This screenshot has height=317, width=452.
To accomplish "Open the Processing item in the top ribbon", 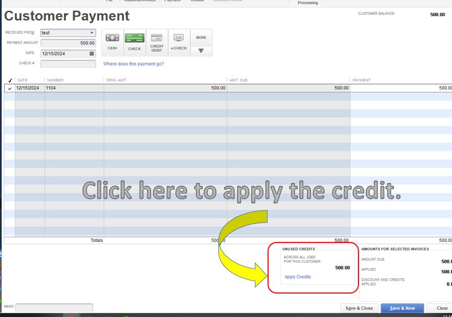I will coord(308,3).
